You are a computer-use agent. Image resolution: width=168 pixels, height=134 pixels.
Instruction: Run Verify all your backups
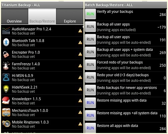(x=90, y=14)
